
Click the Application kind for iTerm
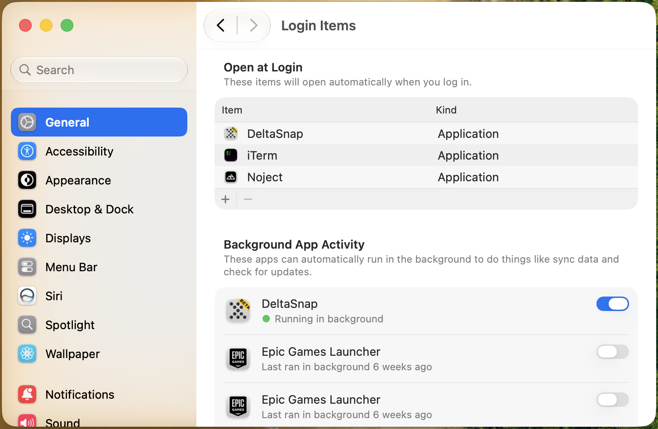pyautogui.click(x=468, y=155)
